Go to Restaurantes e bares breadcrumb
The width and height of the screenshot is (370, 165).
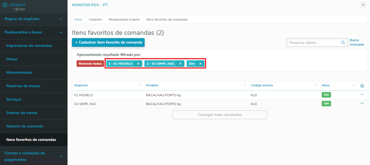click(124, 20)
